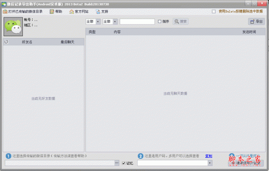This screenshot has width=269, height=171.
Task: Focus the search keyword input field
Action: pos(137,21)
